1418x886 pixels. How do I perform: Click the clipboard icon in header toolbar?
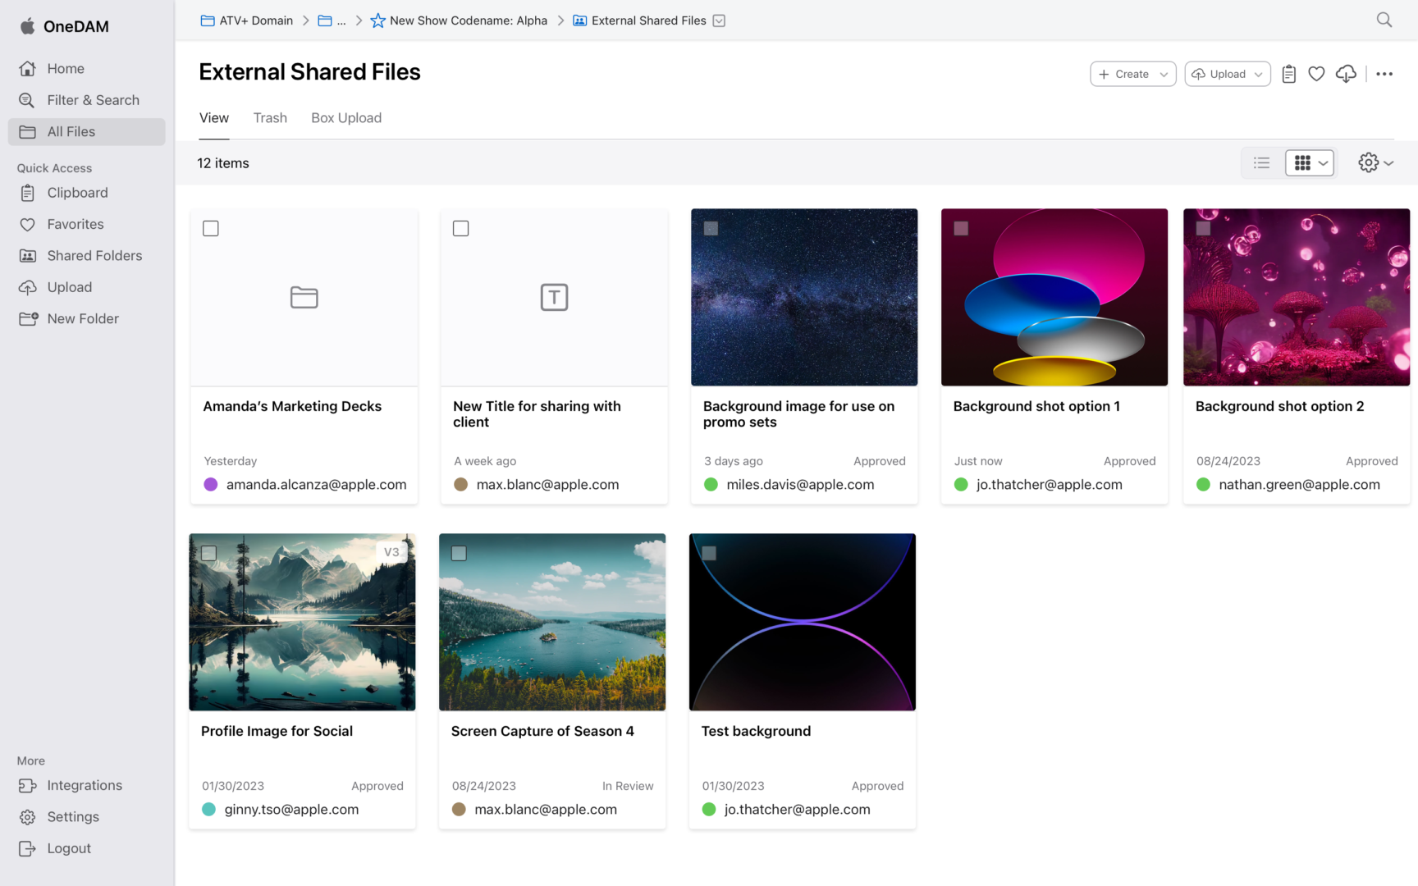point(1288,74)
